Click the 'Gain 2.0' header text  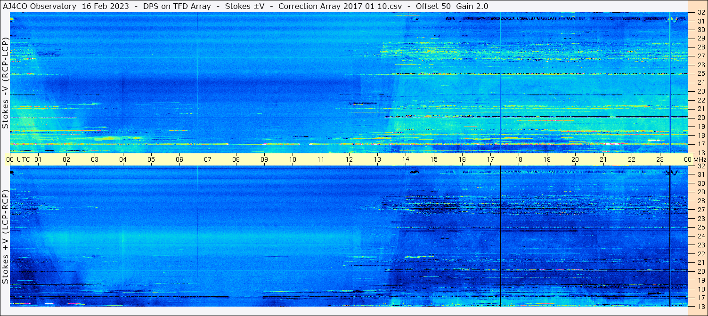(472, 6)
